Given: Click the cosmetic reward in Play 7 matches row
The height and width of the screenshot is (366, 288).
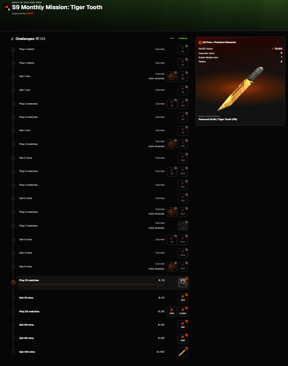Looking at the screenshot, I should pyautogui.click(x=182, y=226).
